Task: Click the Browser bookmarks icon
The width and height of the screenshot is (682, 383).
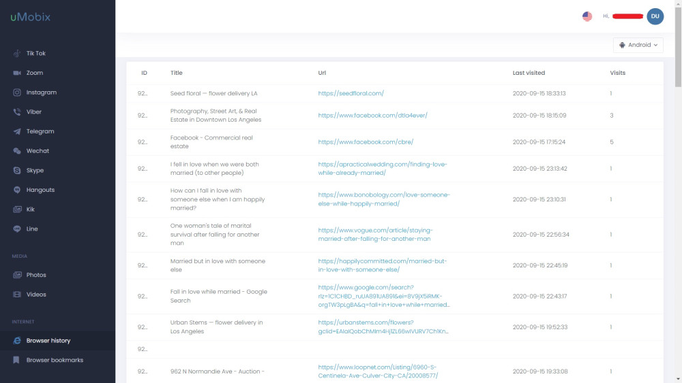Action: click(16, 360)
